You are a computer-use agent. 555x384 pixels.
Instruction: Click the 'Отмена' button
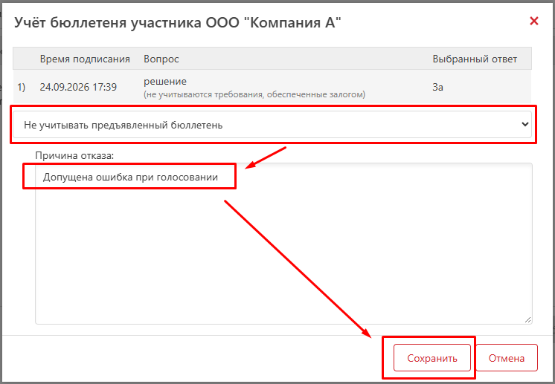pyautogui.click(x=506, y=358)
